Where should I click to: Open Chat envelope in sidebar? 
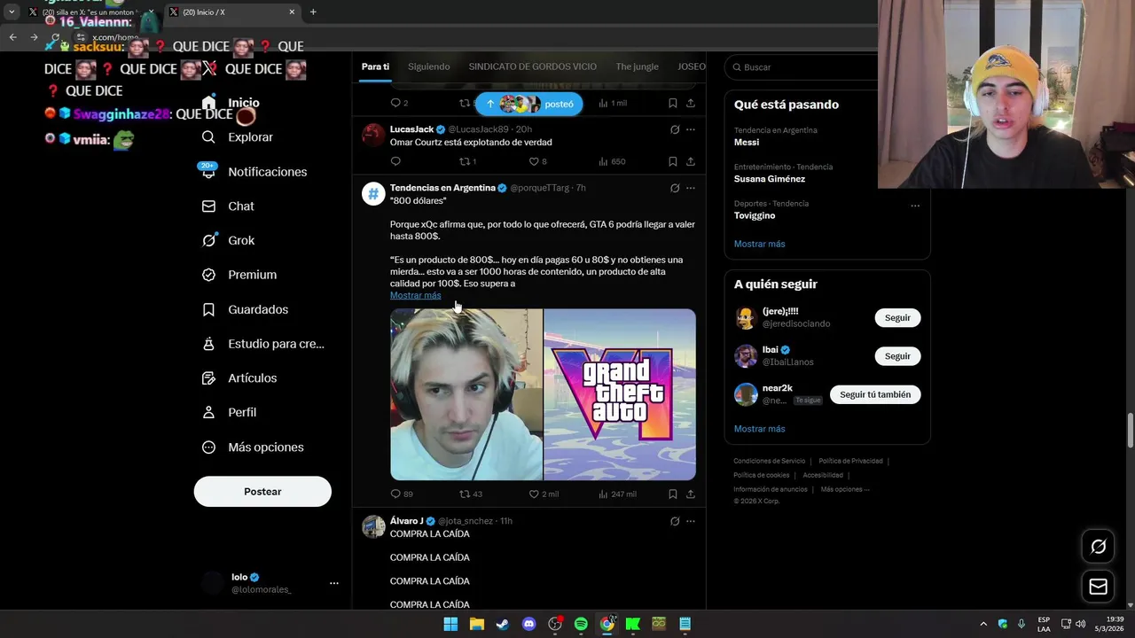click(x=228, y=206)
